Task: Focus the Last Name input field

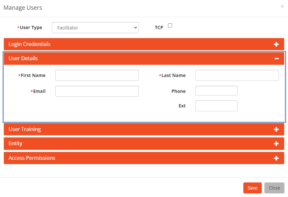Action: click(x=237, y=75)
